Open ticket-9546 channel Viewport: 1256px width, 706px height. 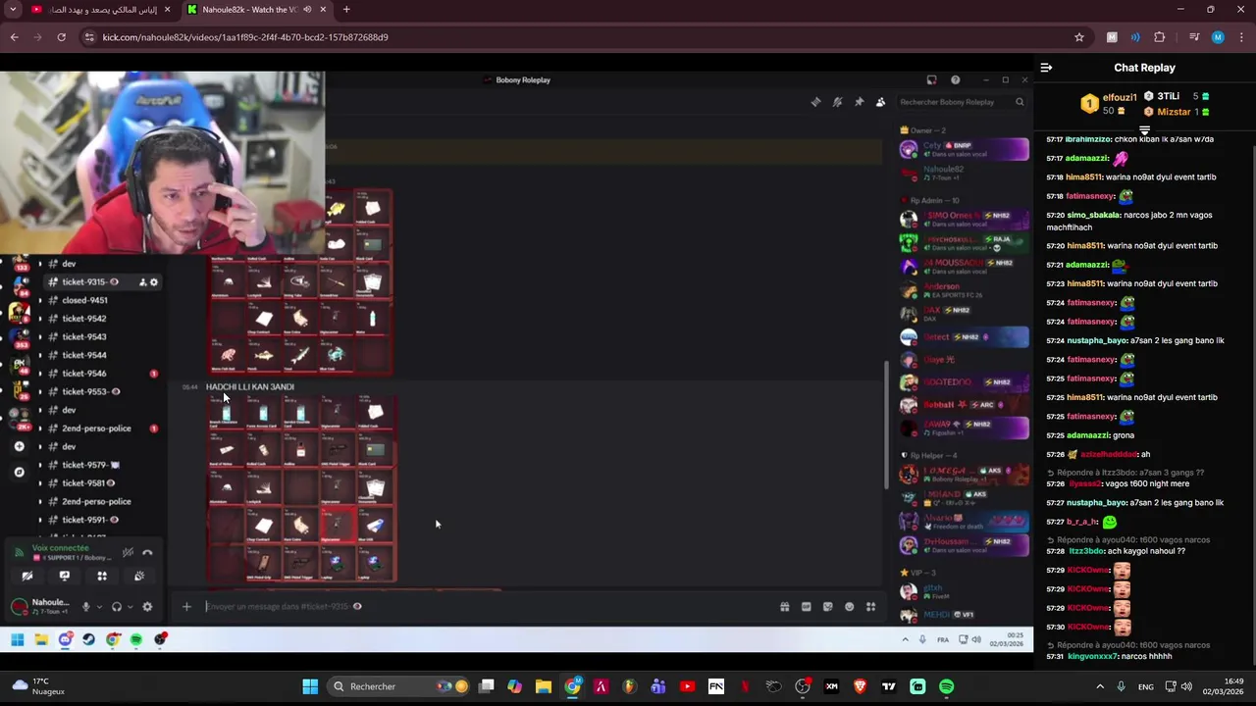(84, 374)
